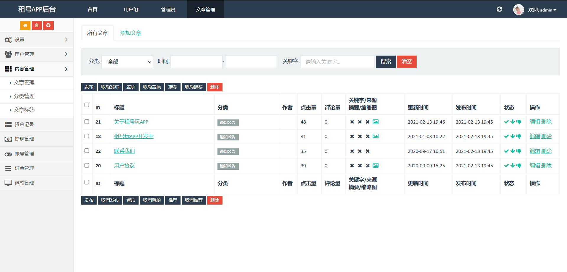Click thumbnail image icon for article 21
This screenshot has width=567, height=272.
pyautogui.click(x=376, y=122)
